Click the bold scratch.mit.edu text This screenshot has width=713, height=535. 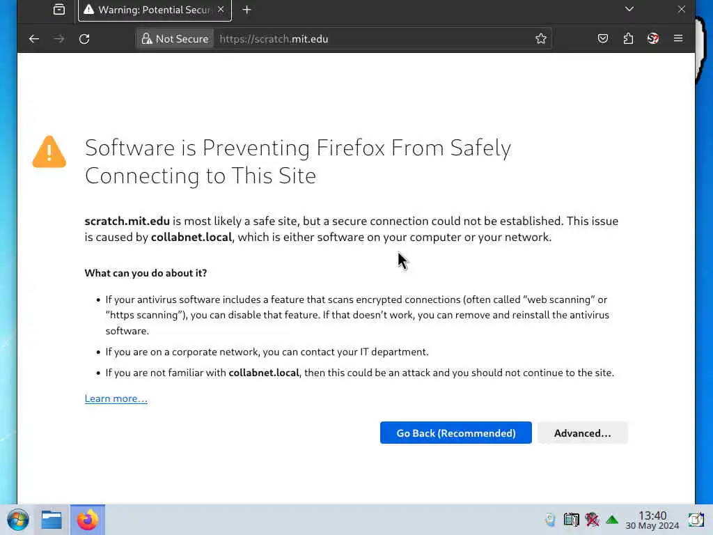pyautogui.click(x=127, y=221)
